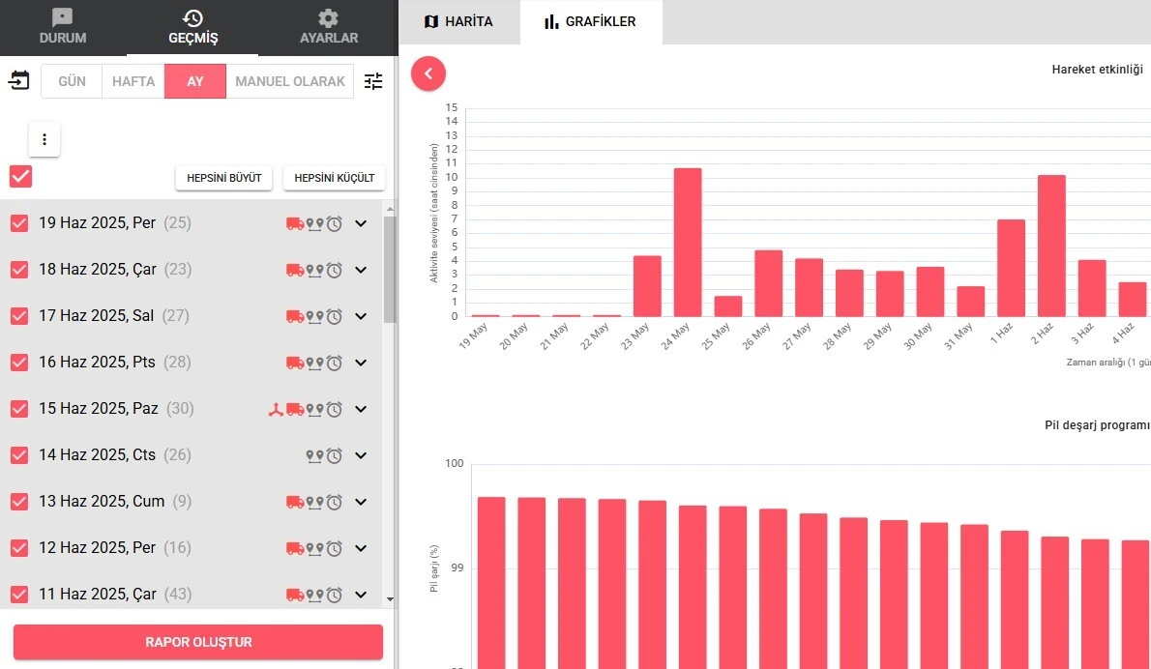The width and height of the screenshot is (1151, 669).
Task: Expand the 12 Haz 2025, Per row
Action: pyautogui.click(x=361, y=548)
